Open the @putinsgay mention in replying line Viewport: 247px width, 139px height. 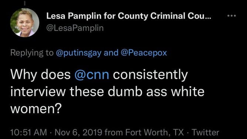point(79,53)
